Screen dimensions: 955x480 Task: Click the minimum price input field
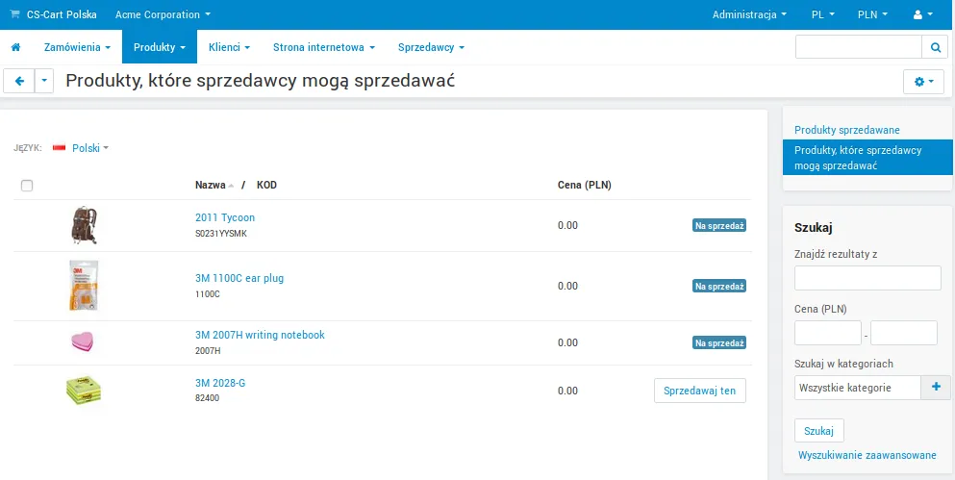(x=828, y=333)
